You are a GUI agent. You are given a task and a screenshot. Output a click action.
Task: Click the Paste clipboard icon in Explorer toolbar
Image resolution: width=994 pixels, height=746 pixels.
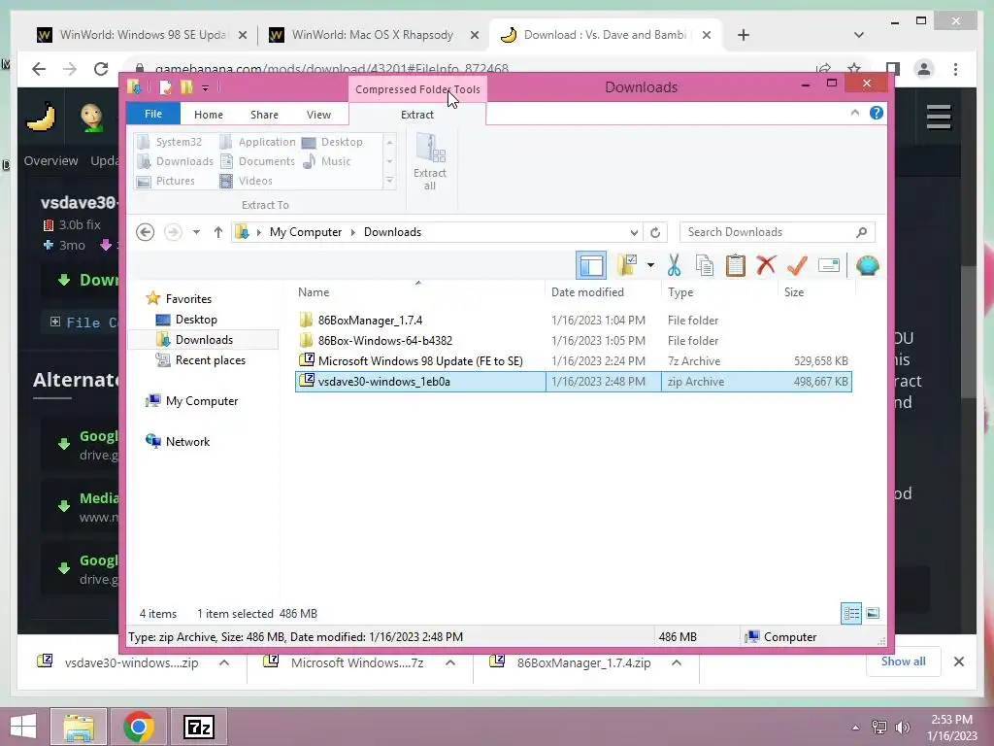point(736,265)
